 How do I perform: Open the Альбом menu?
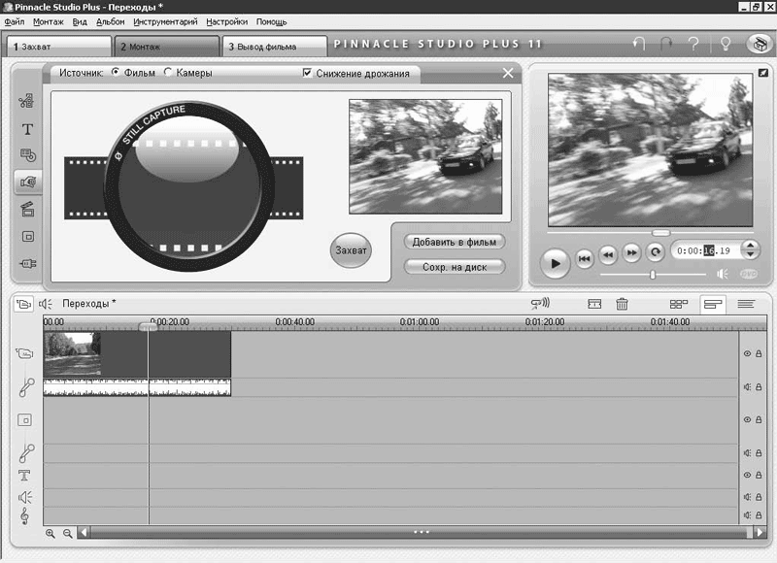[111, 20]
